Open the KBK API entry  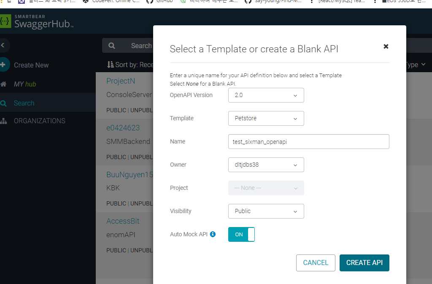coord(113,188)
